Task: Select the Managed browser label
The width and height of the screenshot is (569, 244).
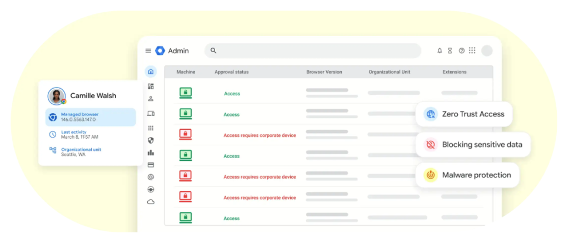Action: click(x=80, y=114)
